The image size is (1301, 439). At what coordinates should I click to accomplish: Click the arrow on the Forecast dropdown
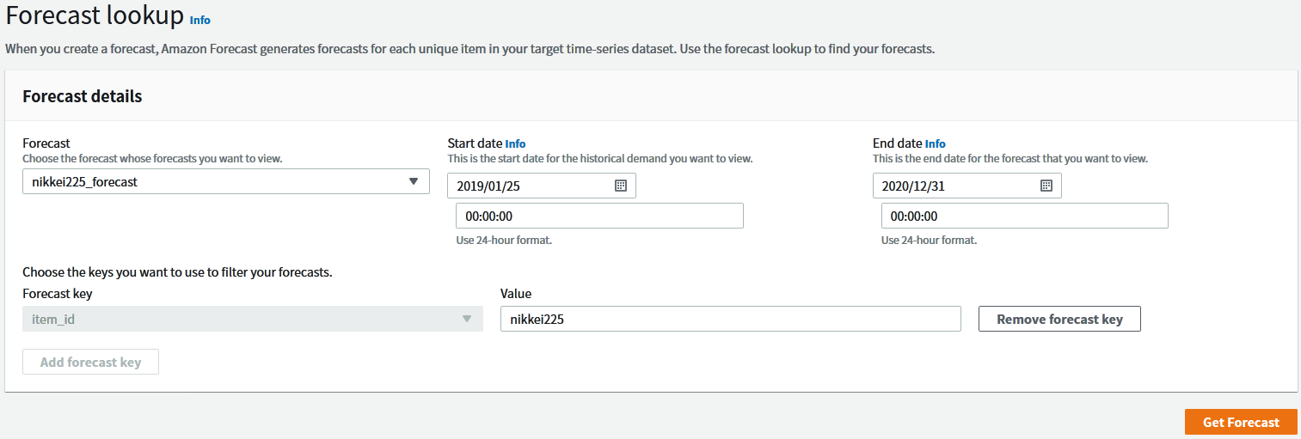pyautogui.click(x=414, y=181)
